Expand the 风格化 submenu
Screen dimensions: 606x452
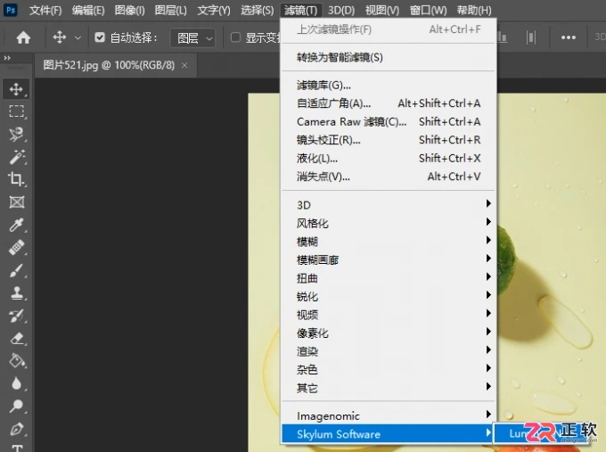(389, 223)
